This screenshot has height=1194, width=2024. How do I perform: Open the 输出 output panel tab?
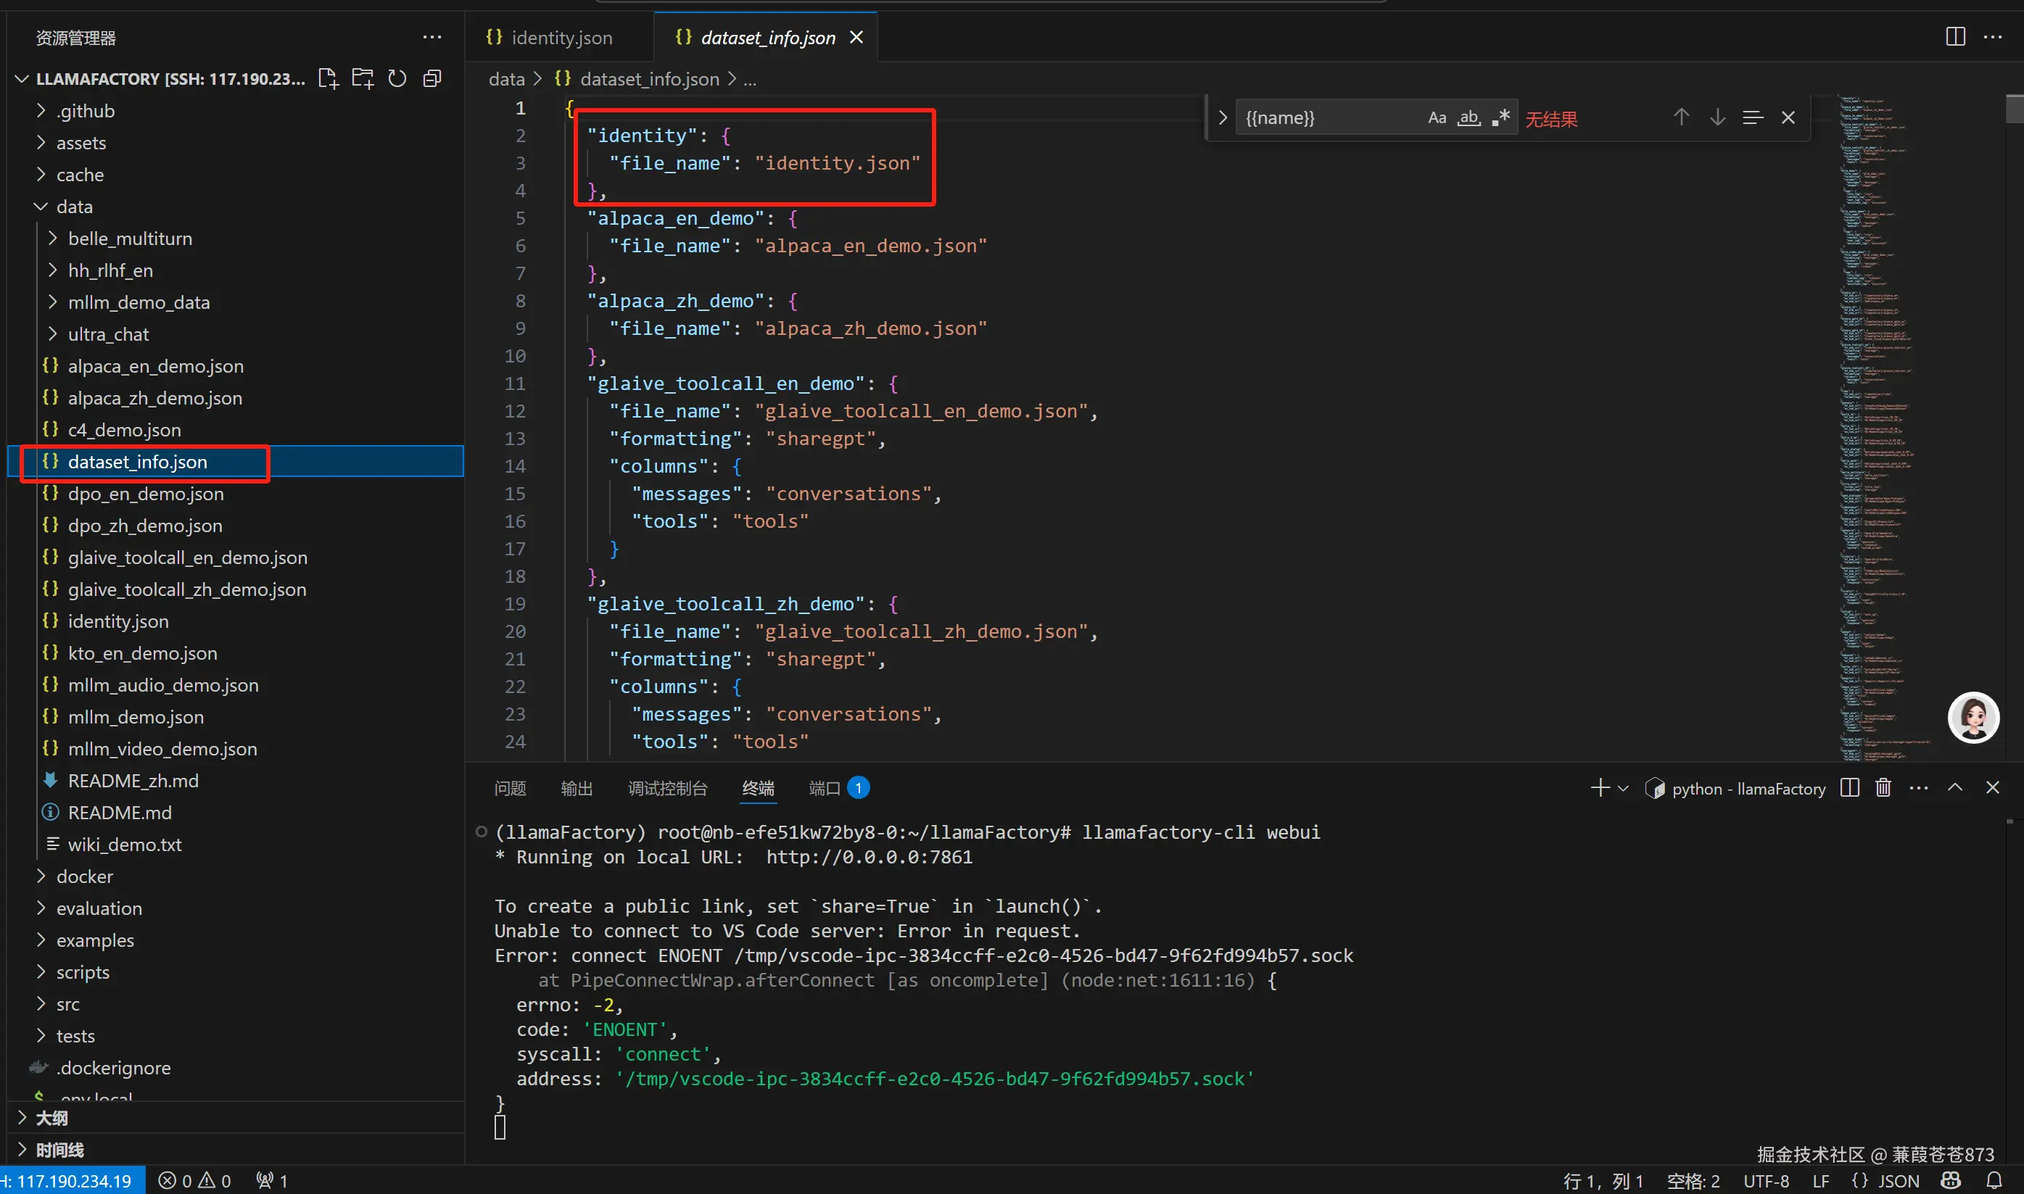577,789
